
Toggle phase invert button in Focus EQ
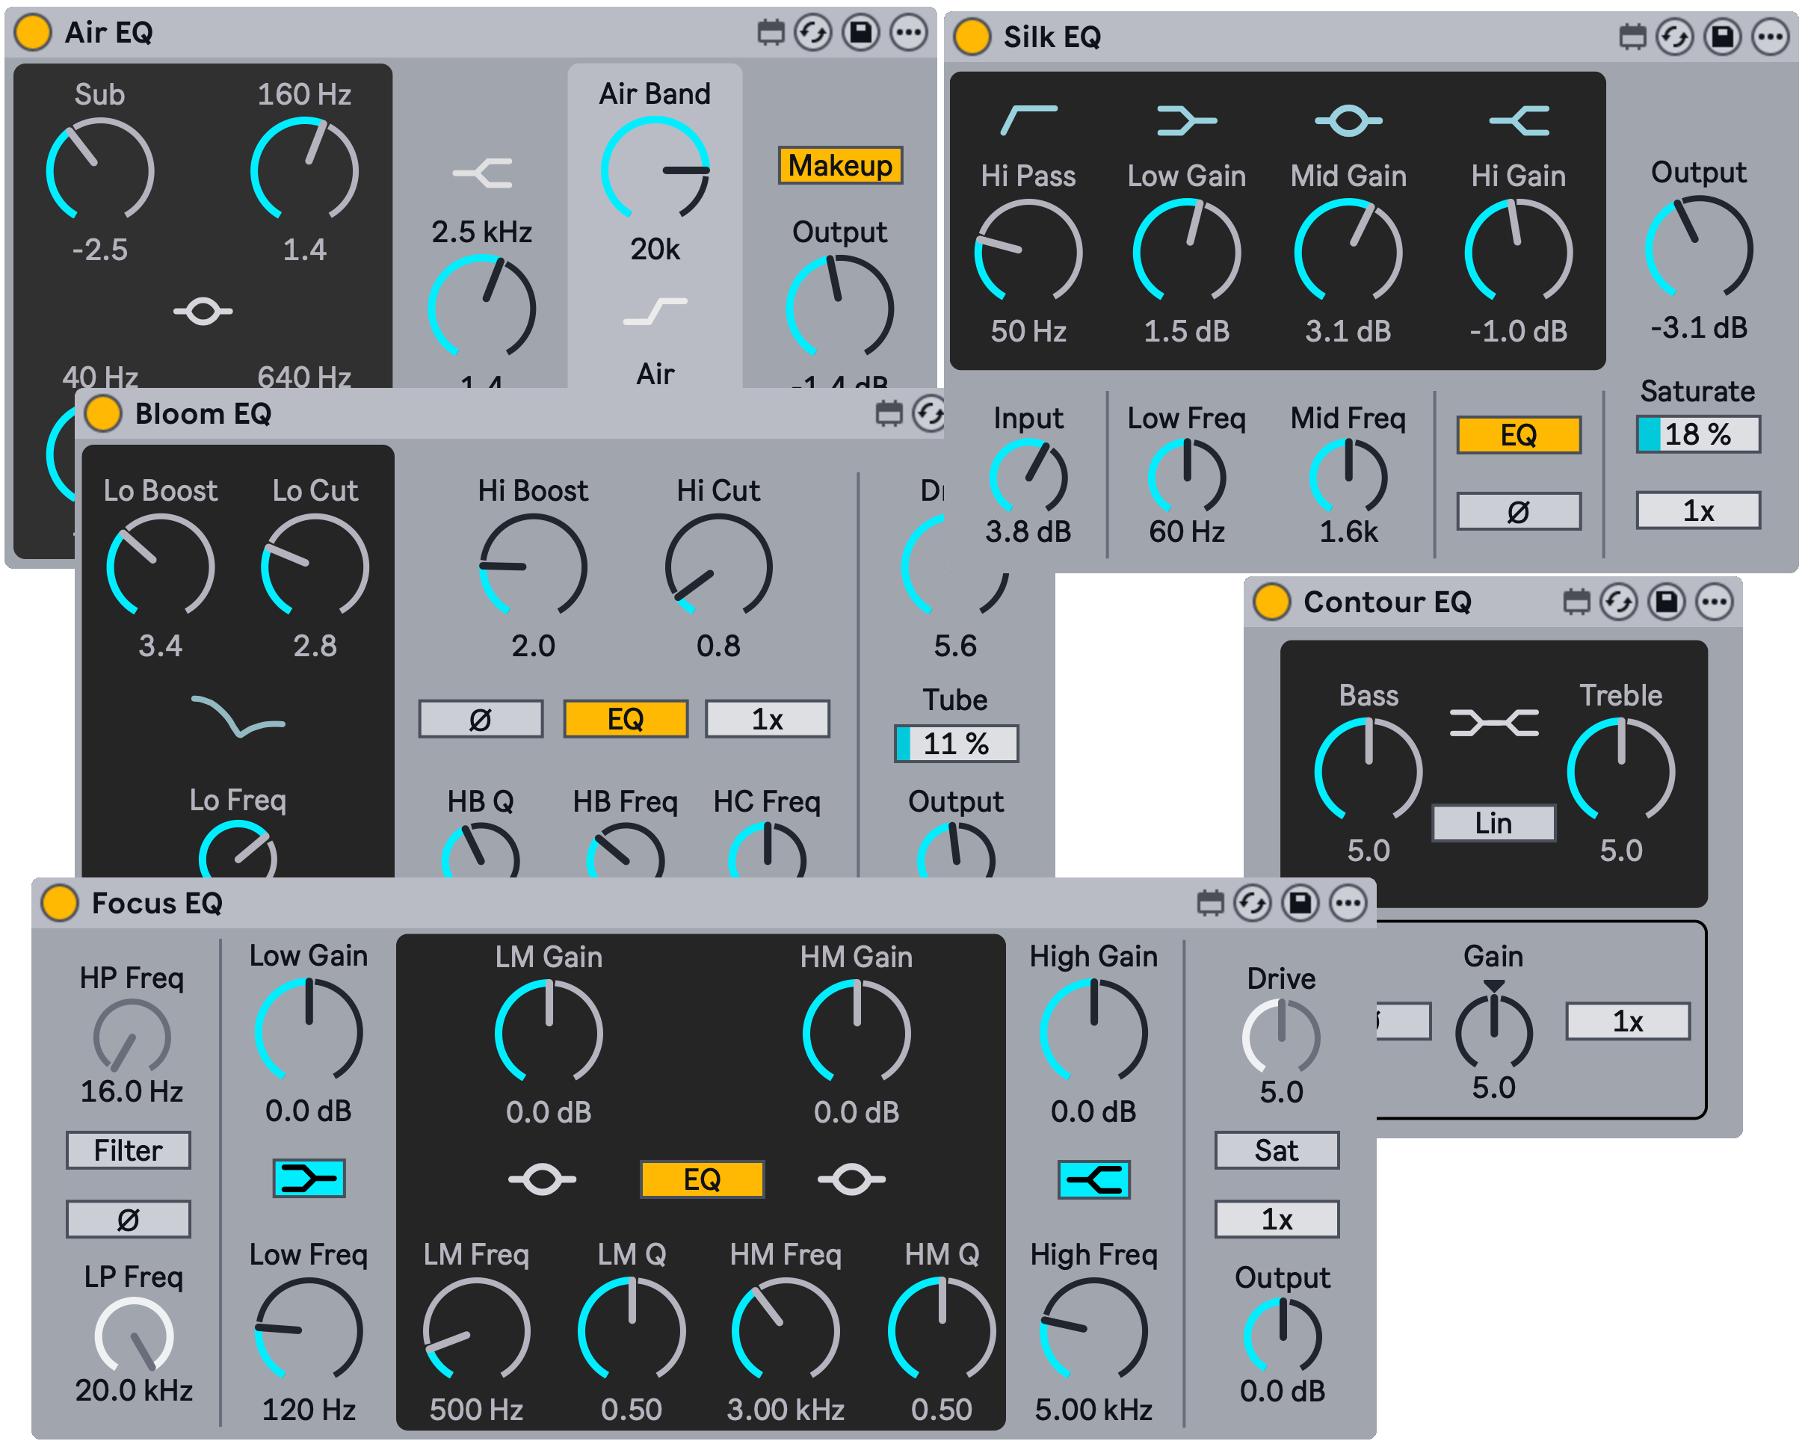tap(128, 1220)
